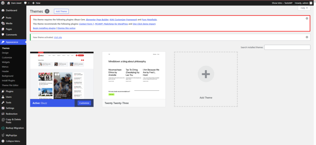316x145 pixels.
Task: Follow the Begin installing plugins link
Action: coord(44,28)
